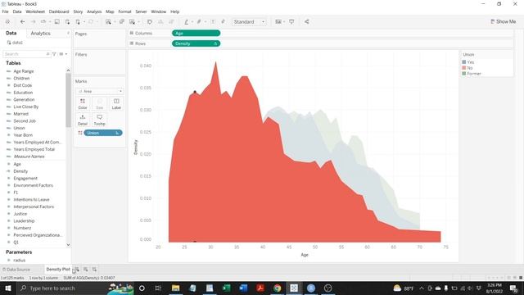Screen dimensions: 524x295
Task: Click the Sort Descending toolbar icon
Action: (171, 22)
